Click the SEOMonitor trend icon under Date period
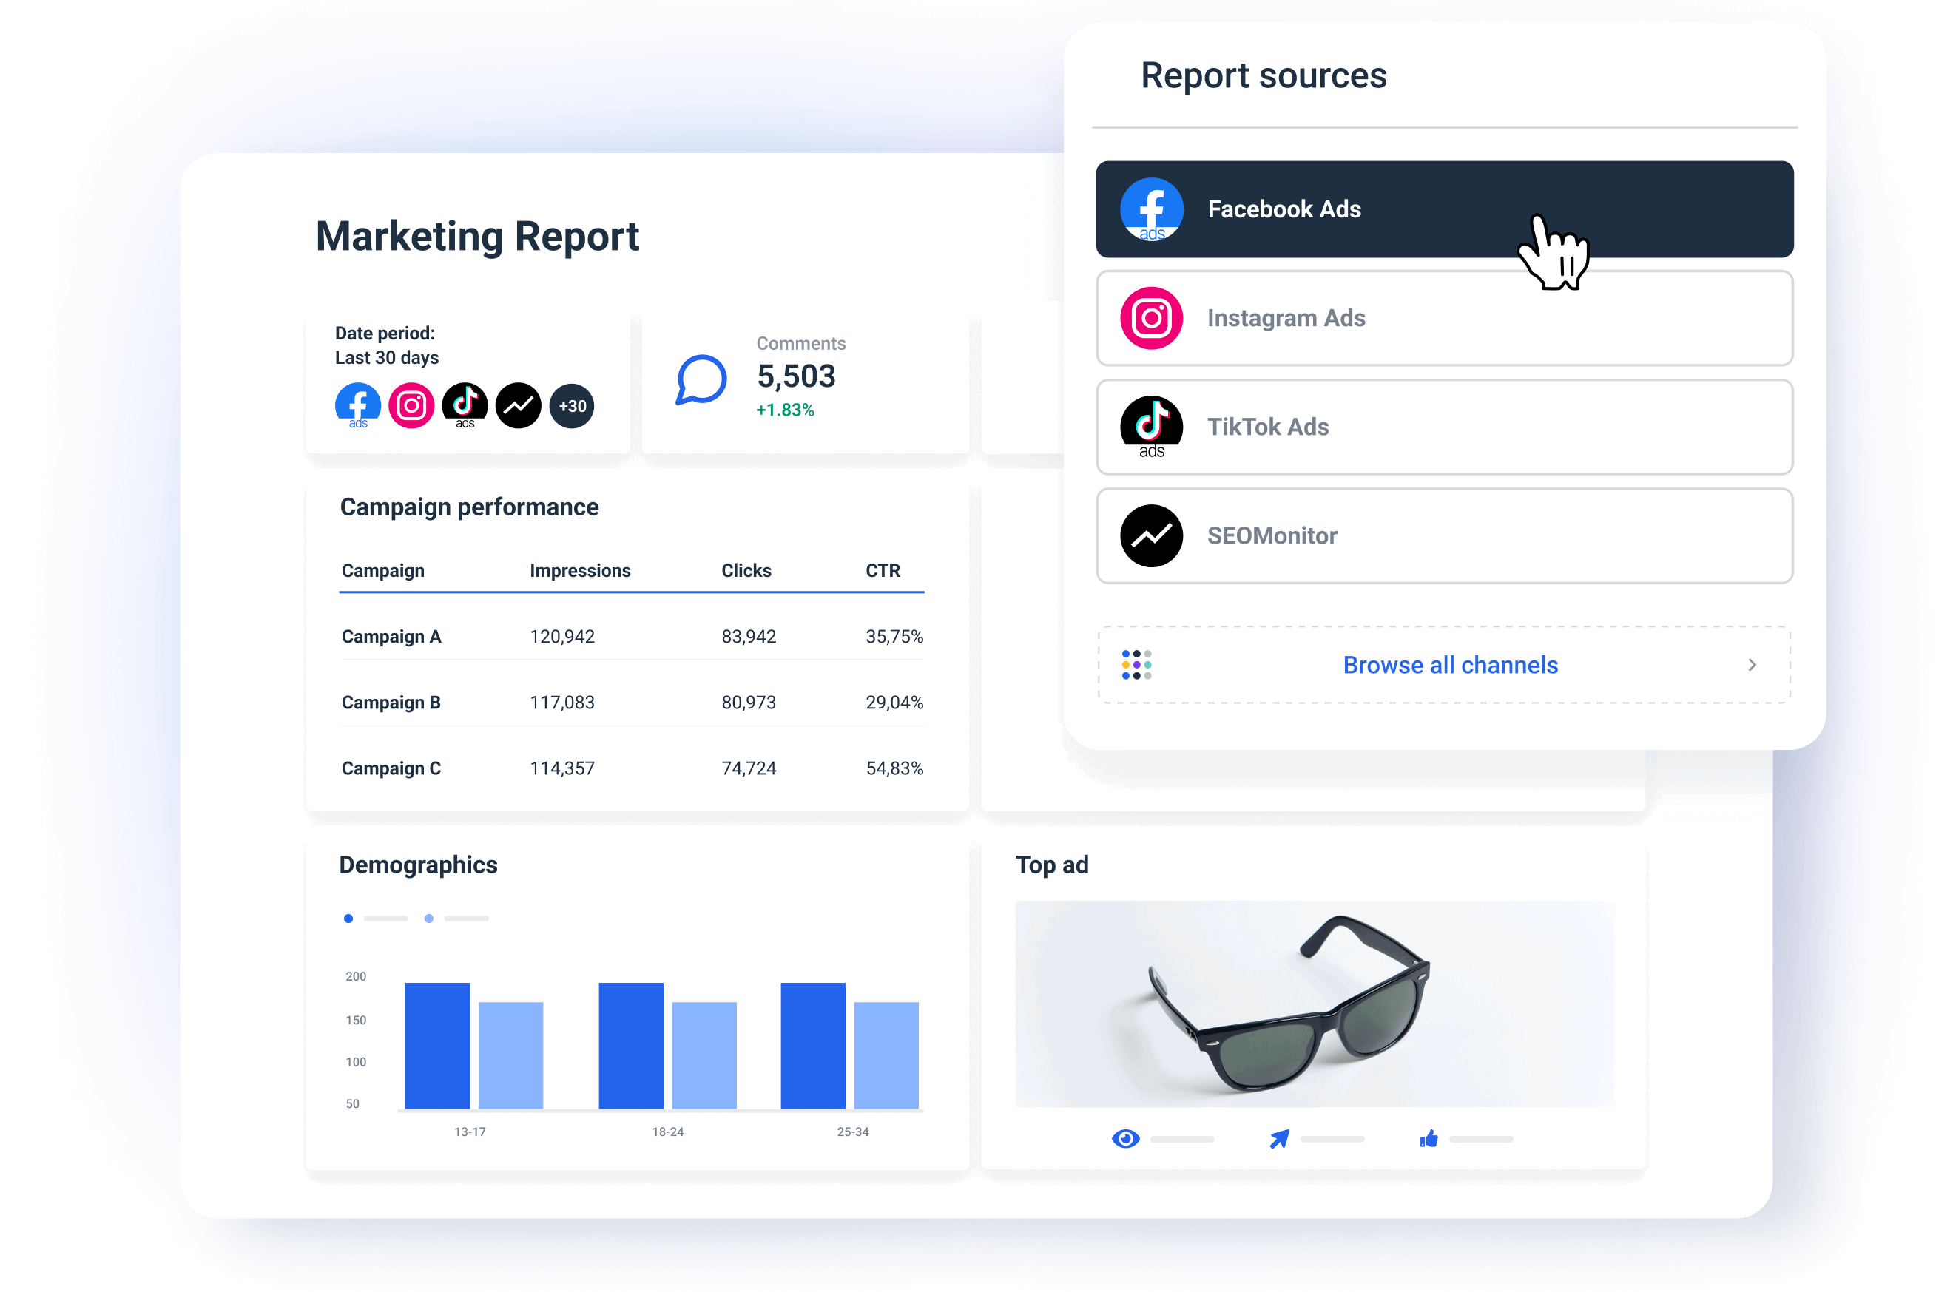 point(519,405)
